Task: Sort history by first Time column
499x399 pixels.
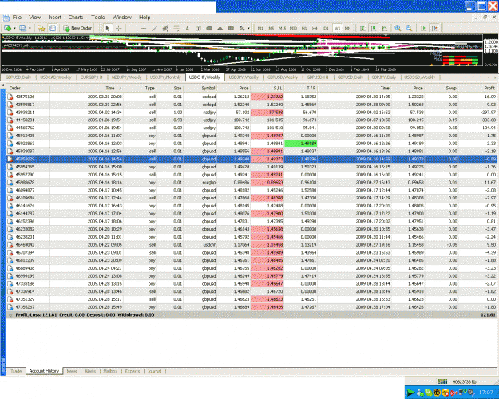Action: (x=86, y=88)
